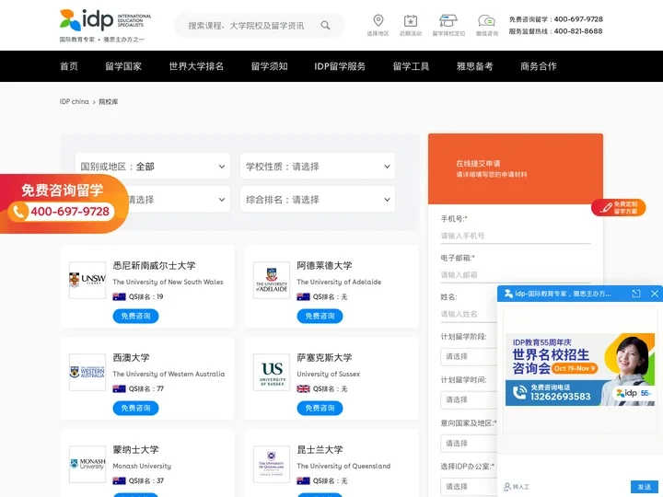Open the 世界名校招生咨询会 banner in chat
663x497 pixels.
point(580,369)
